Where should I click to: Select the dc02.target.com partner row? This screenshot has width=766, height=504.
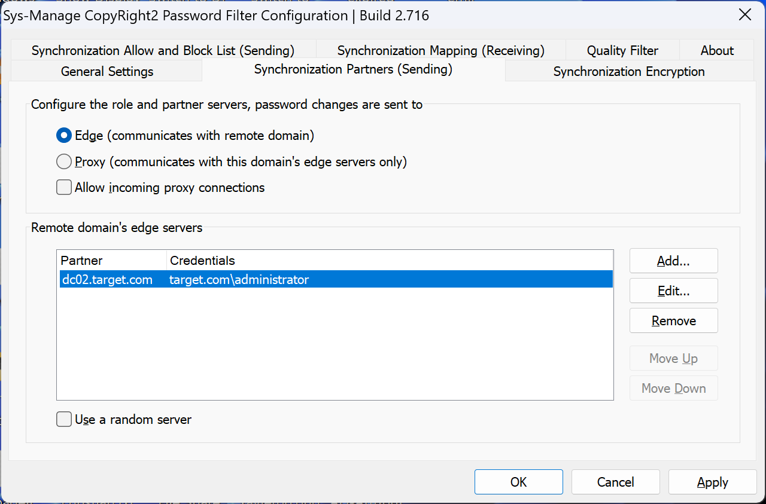[x=108, y=280]
